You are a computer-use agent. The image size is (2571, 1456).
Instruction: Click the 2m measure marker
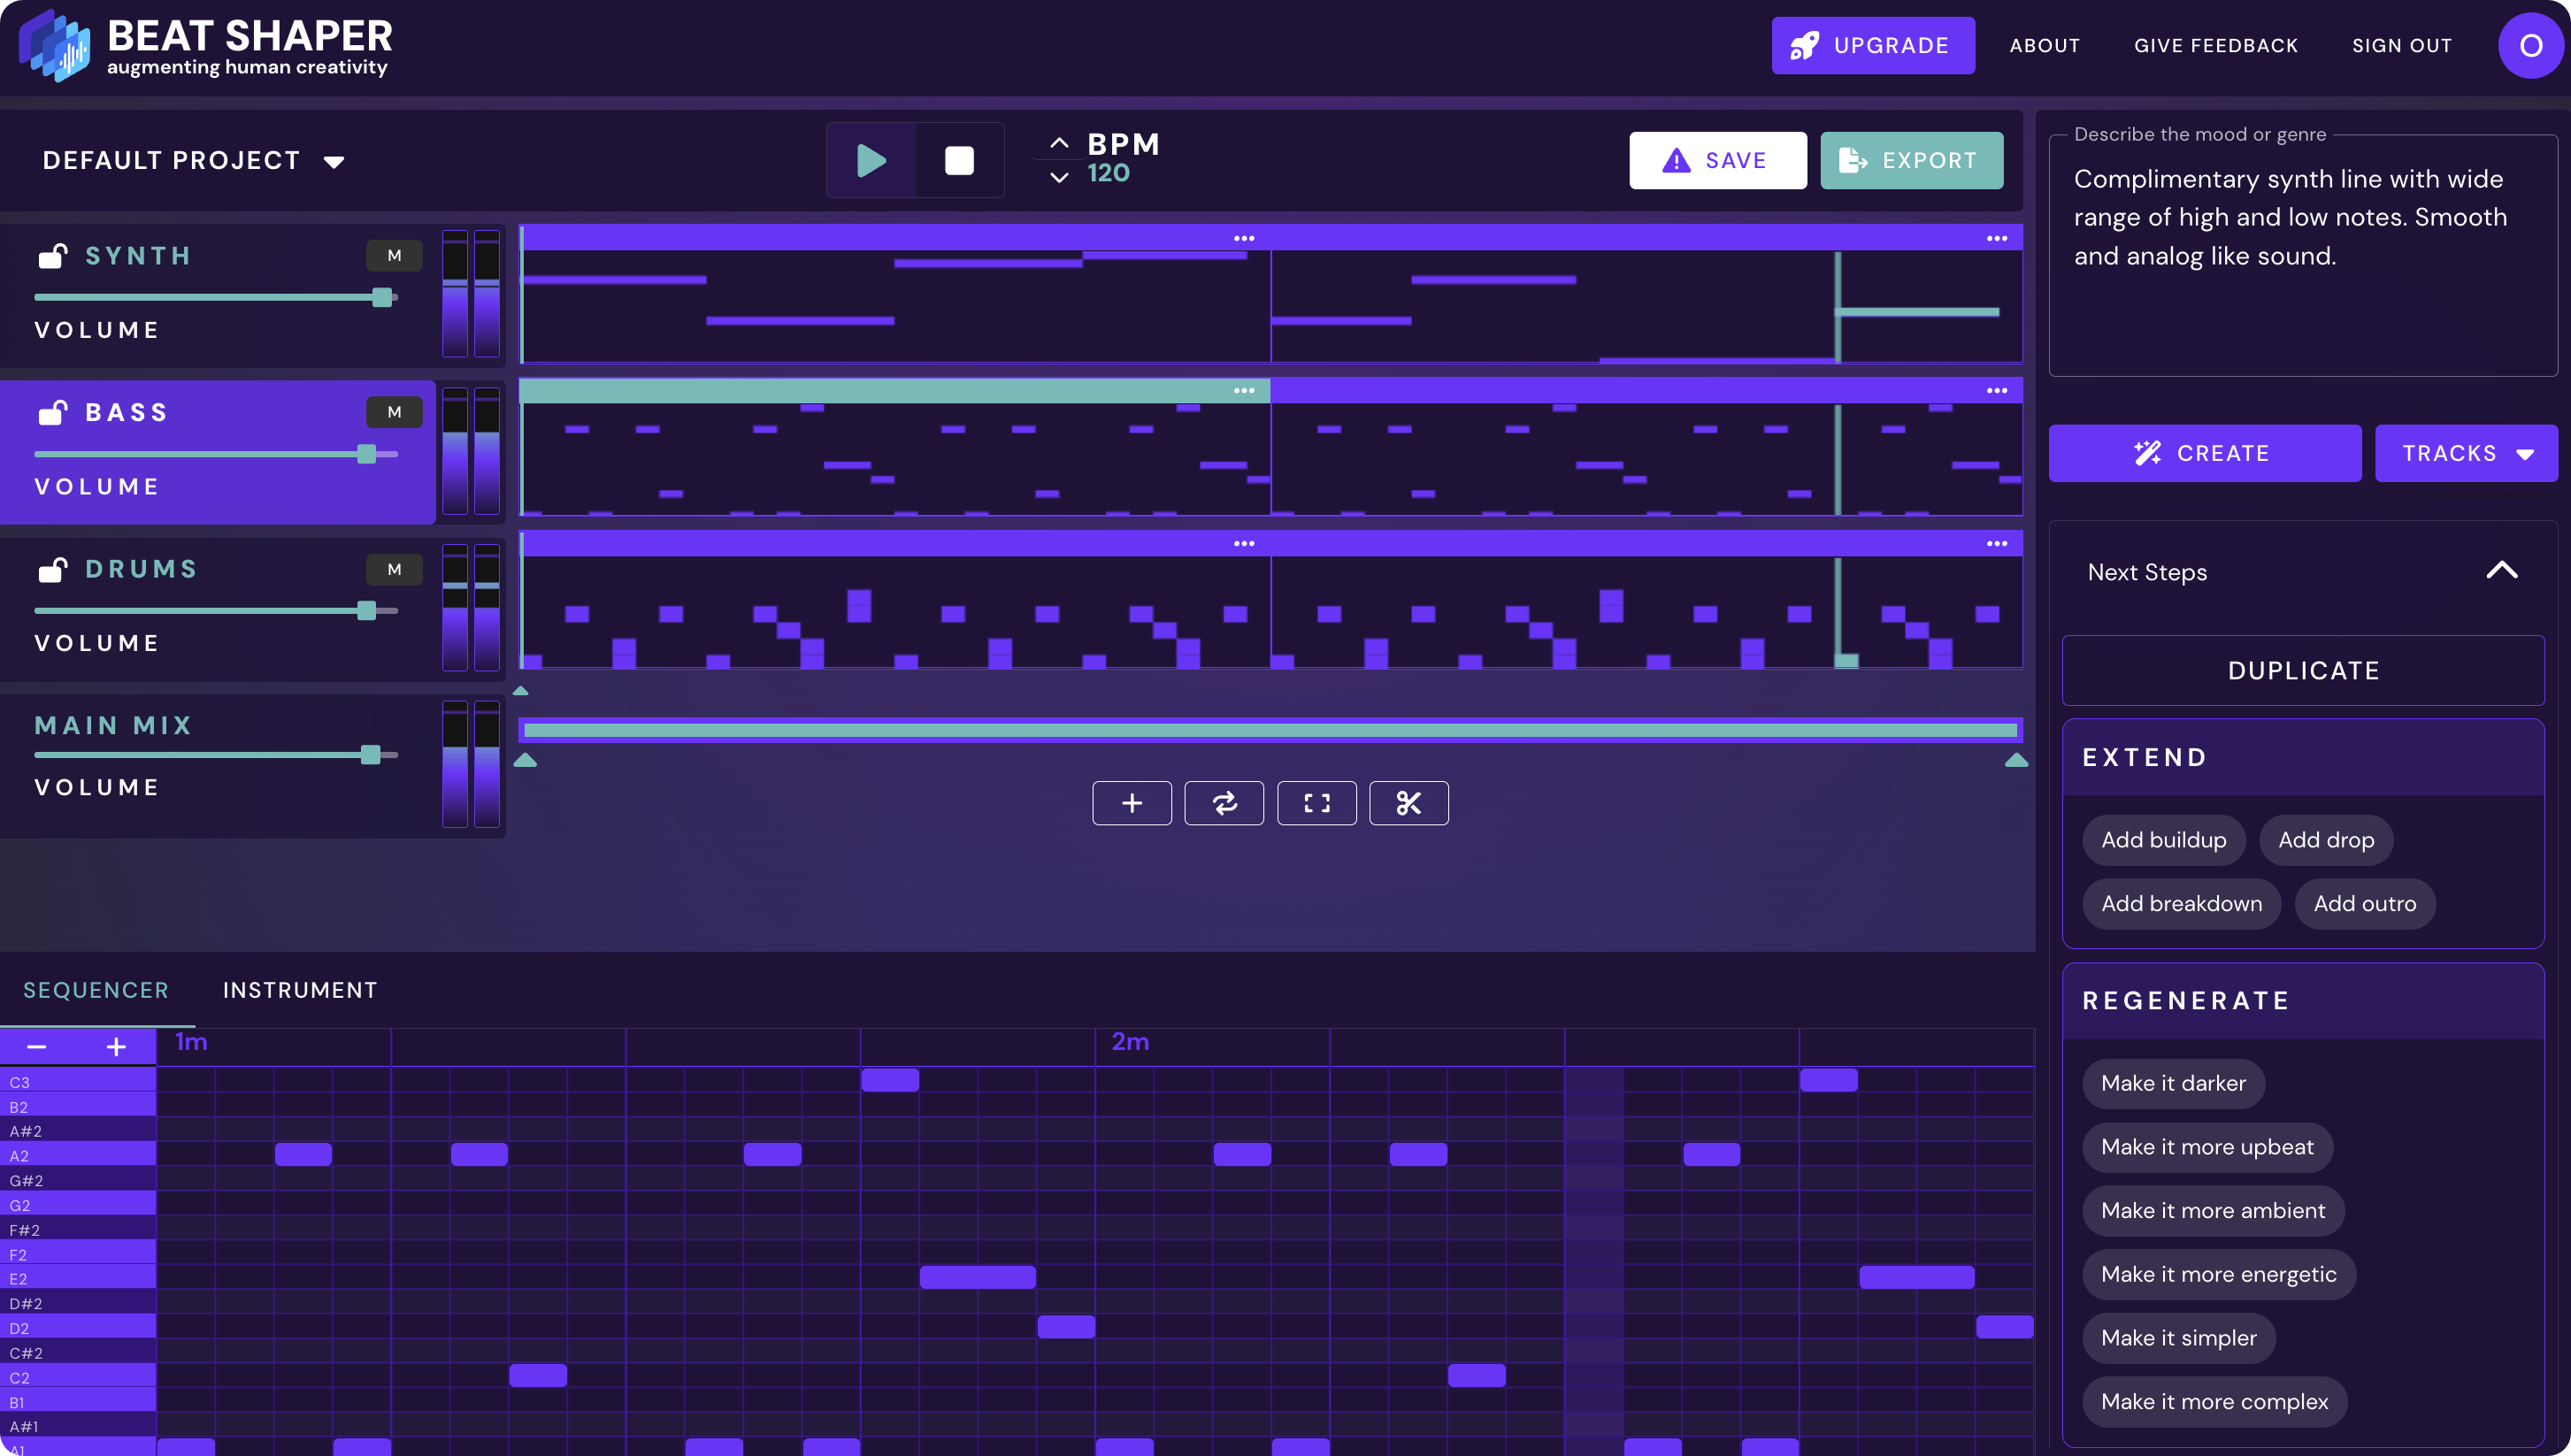click(x=1130, y=1042)
